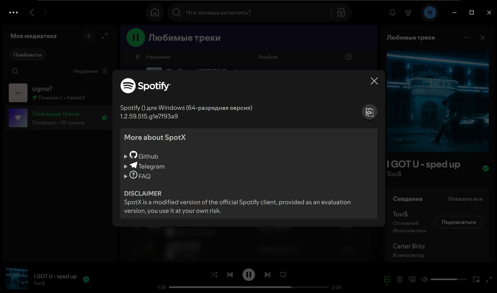Click the green playing speaker icon in library
The width and height of the screenshot is (497, 293).
[104, 118]
